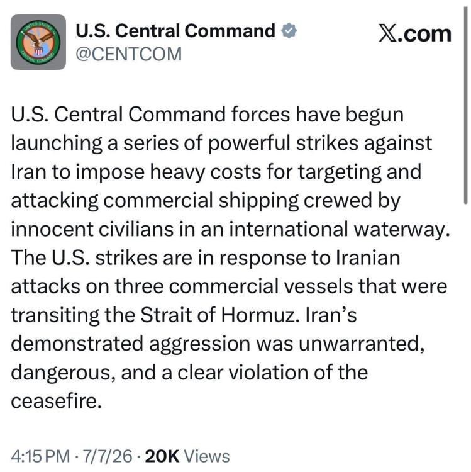
Task: Click the ".com" text of the watermark
Action: (426, 34)
